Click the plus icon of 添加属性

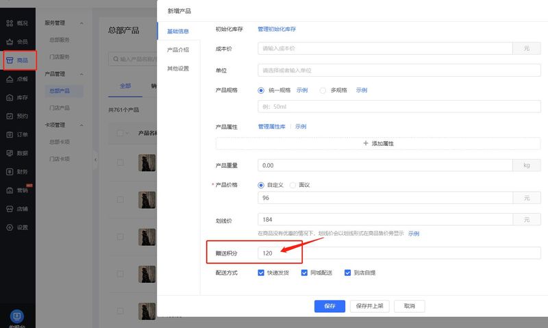[x=366, y=143]
